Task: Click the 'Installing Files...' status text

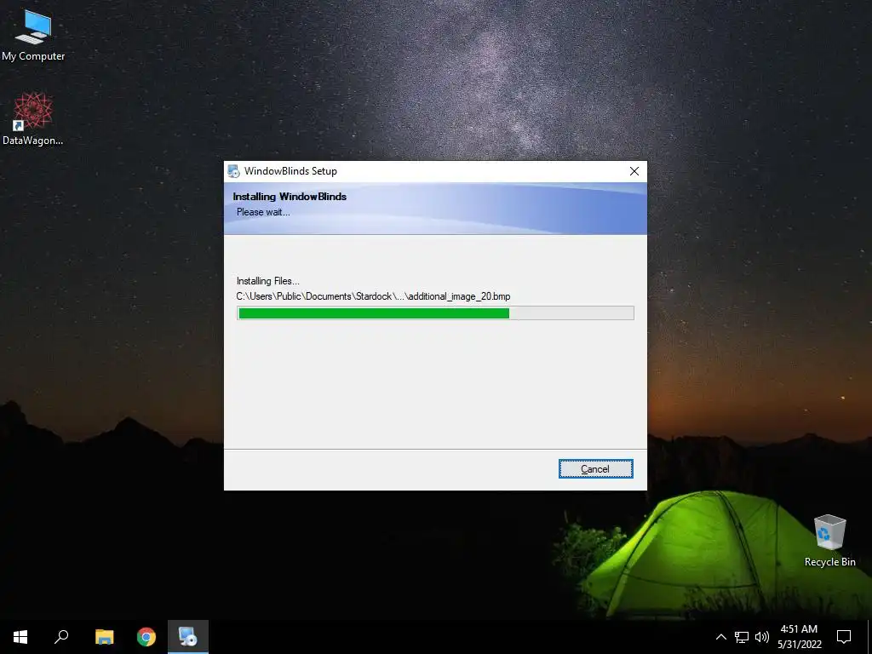Action: click(268, 281)
